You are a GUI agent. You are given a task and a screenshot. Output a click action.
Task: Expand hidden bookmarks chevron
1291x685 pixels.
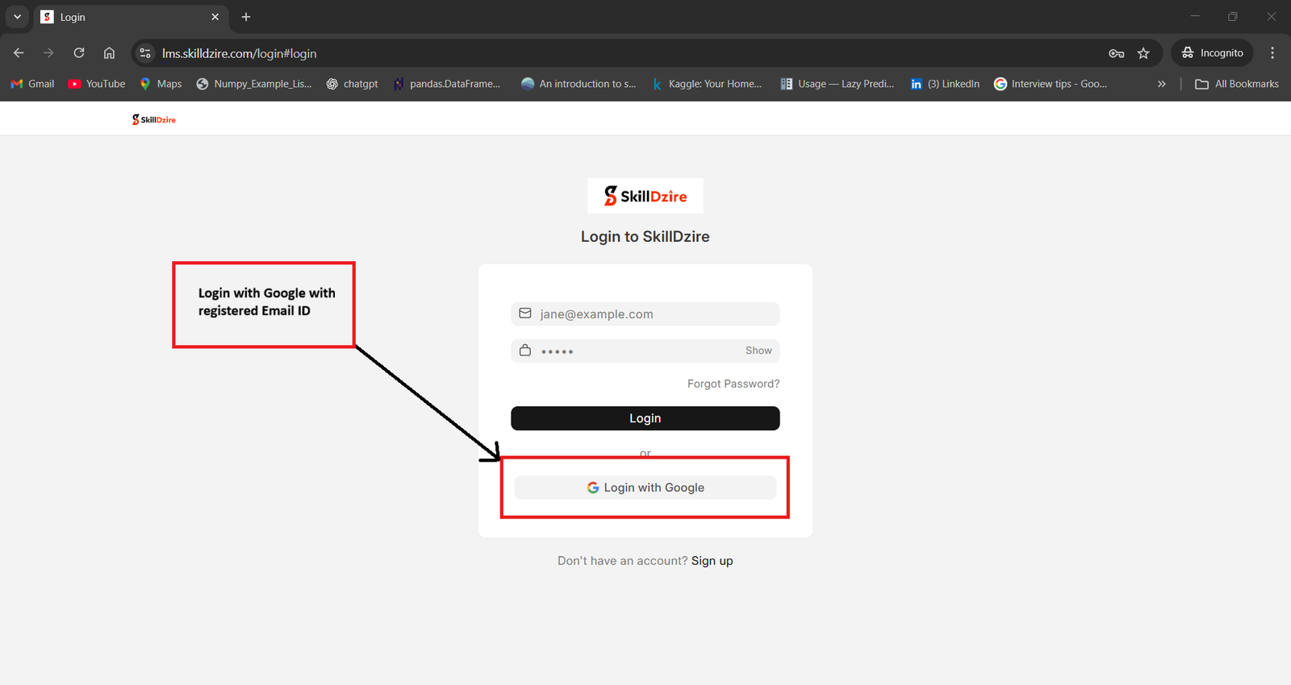click(1162, 84)
